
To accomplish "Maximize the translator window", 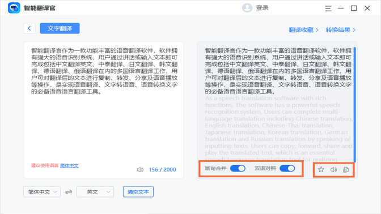I will (x=354, y=8).
